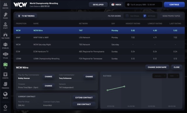The image size is (187, 113).
Task: Enable the Own Shows checkbox
Action: [127, 16]
